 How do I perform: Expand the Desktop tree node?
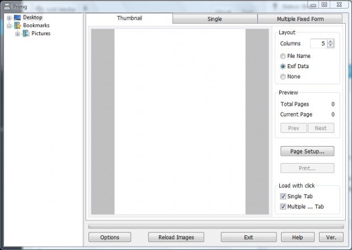point(9,18)
